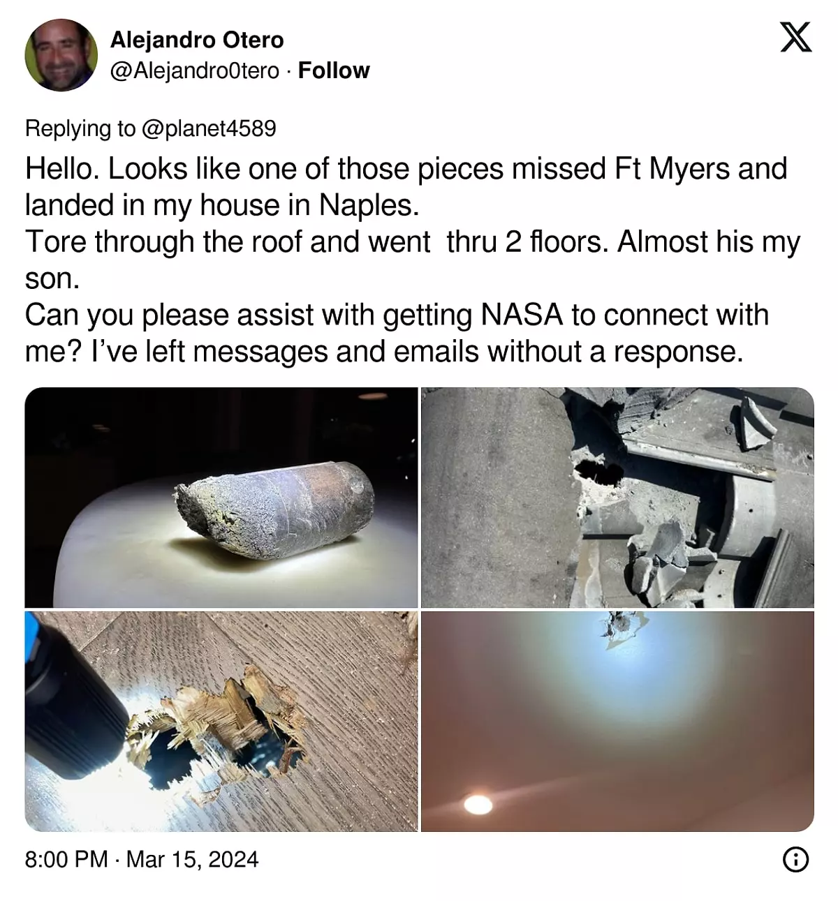Open the splintered wood floor photo
This screenshot has width=838, height=901.
[x=221, y=722]
